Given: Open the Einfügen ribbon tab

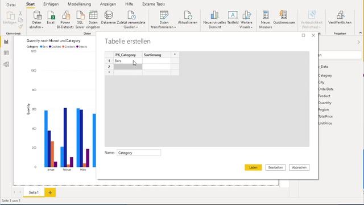Looking at the screenshot, I should [x=51, y=4].
